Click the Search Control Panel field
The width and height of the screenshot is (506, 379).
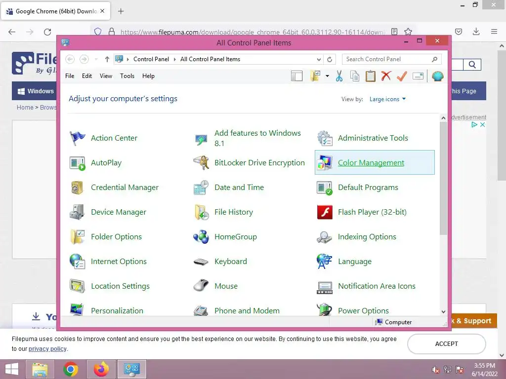391,59
